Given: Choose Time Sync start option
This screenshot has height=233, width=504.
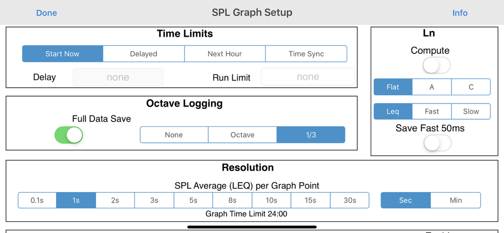Looking at the screenshot, I should (x=306, y=54).
